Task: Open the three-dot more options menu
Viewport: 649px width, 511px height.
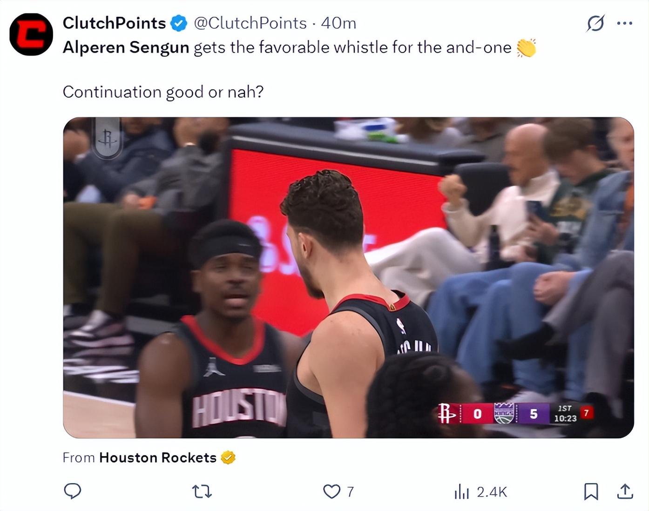Action: (624, 23)
